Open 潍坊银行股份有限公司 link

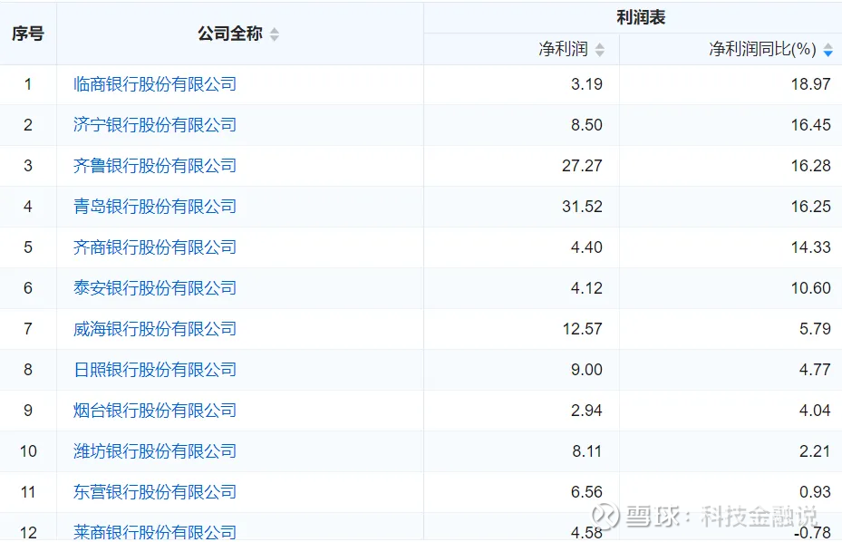click(155, 451)
